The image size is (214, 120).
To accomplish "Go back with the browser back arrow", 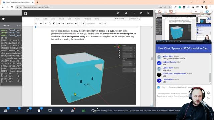I will click(x=3, y=7).
